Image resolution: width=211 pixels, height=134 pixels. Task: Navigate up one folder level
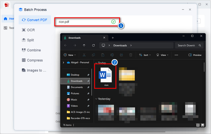click(84, 45)
